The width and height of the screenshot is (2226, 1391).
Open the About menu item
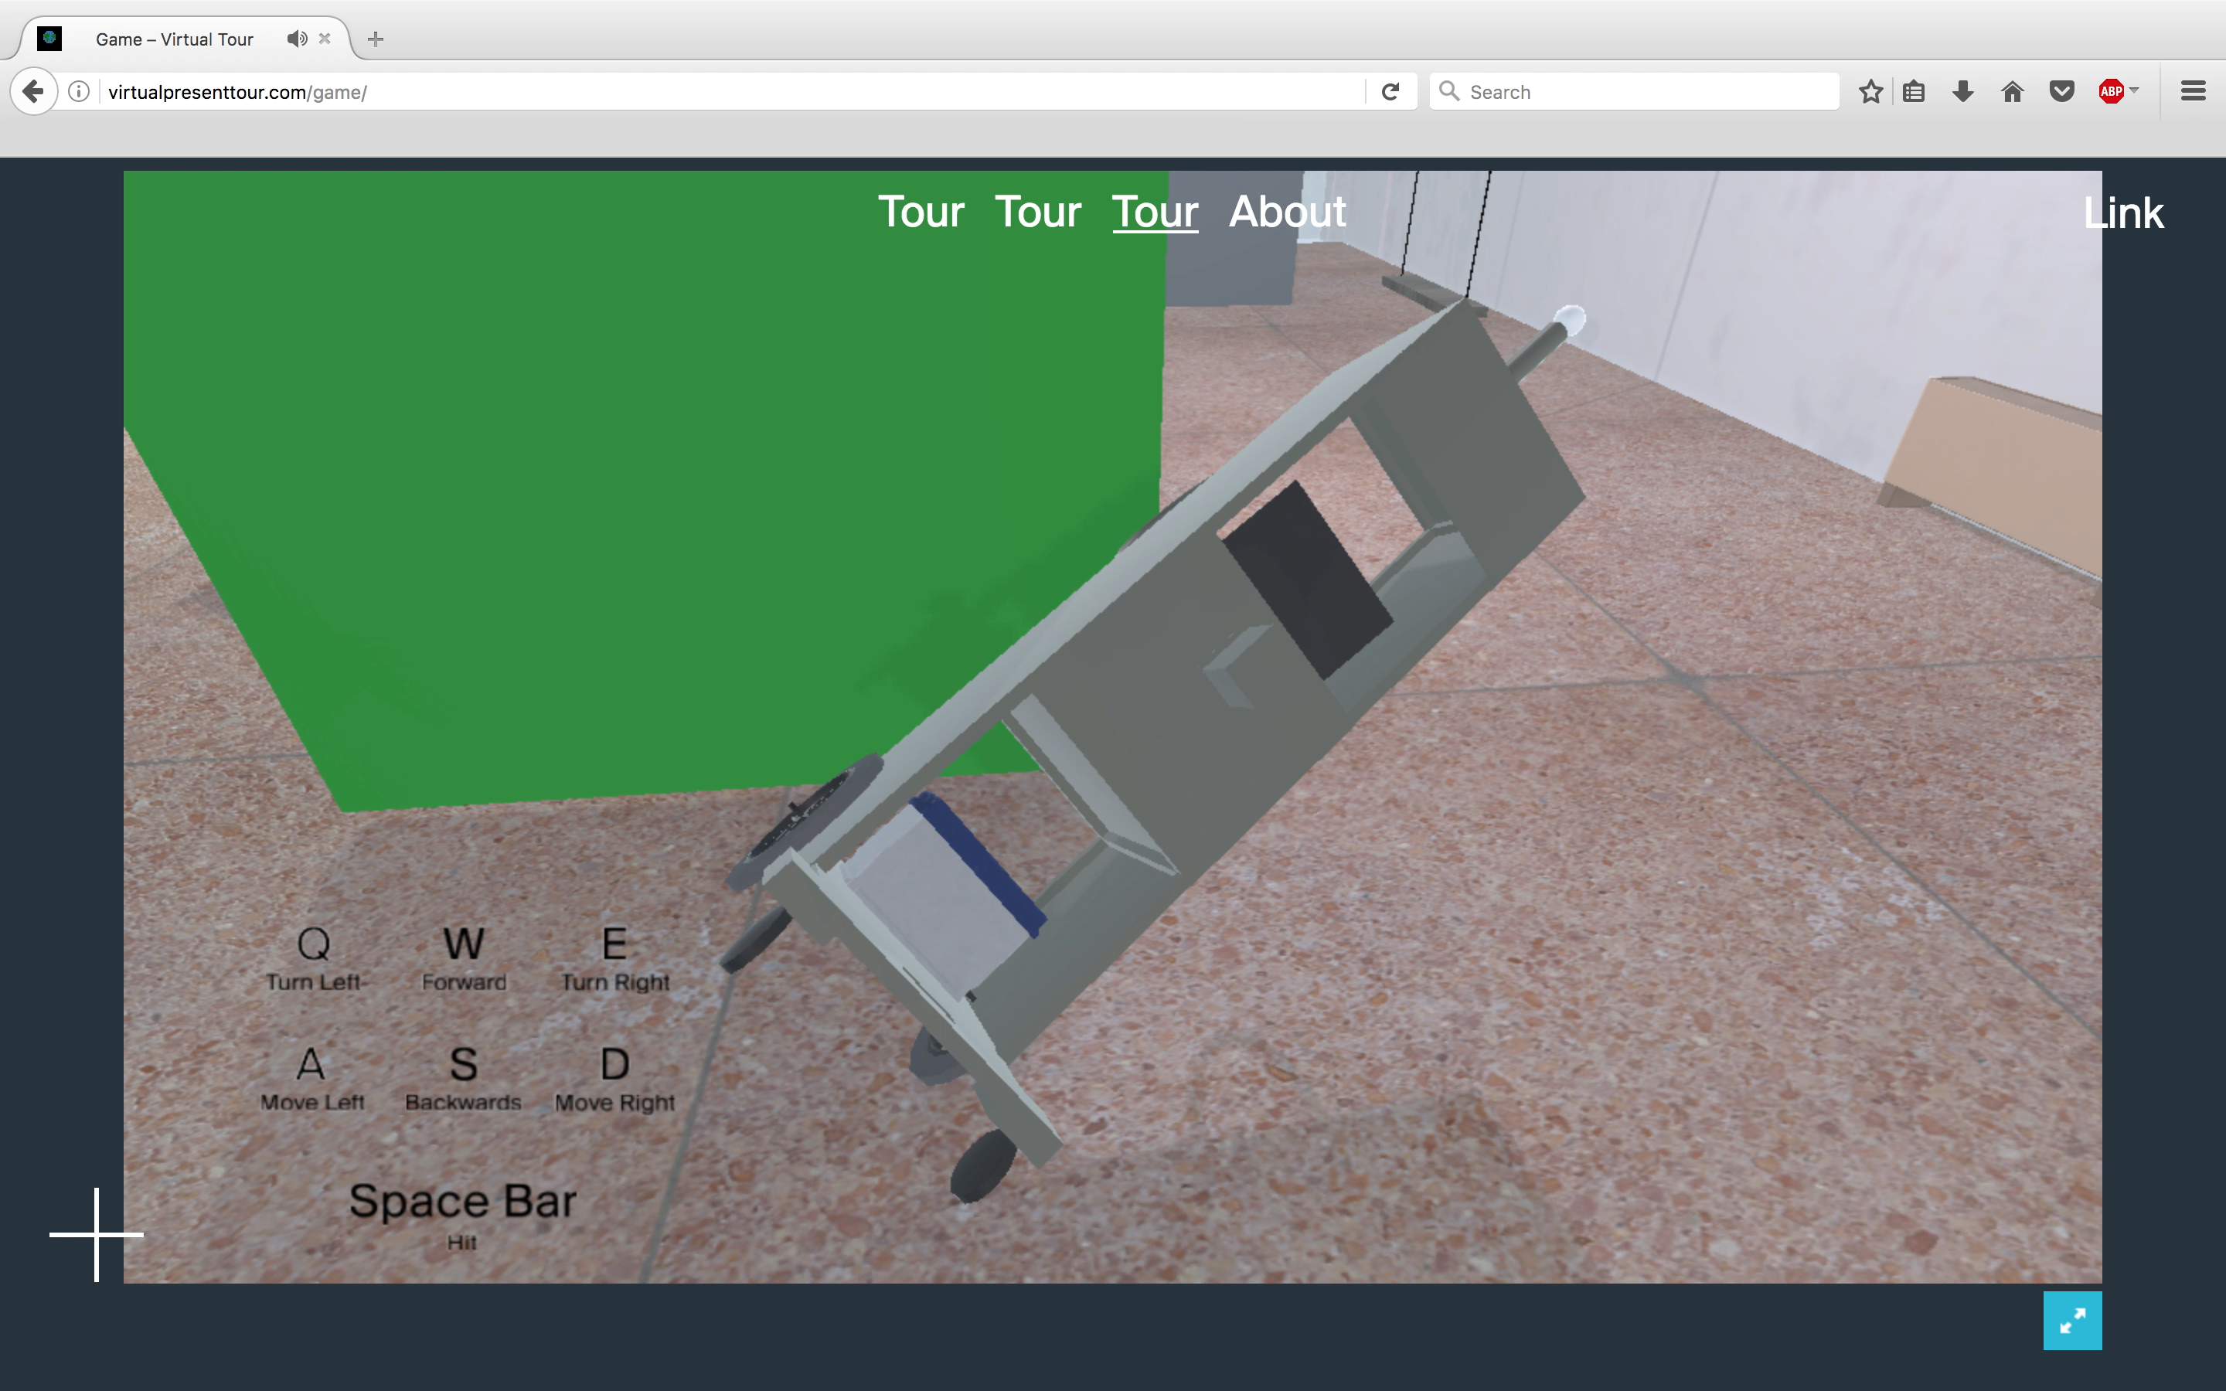1287,213
